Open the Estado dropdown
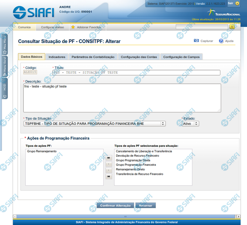 [x=196, y=123]
